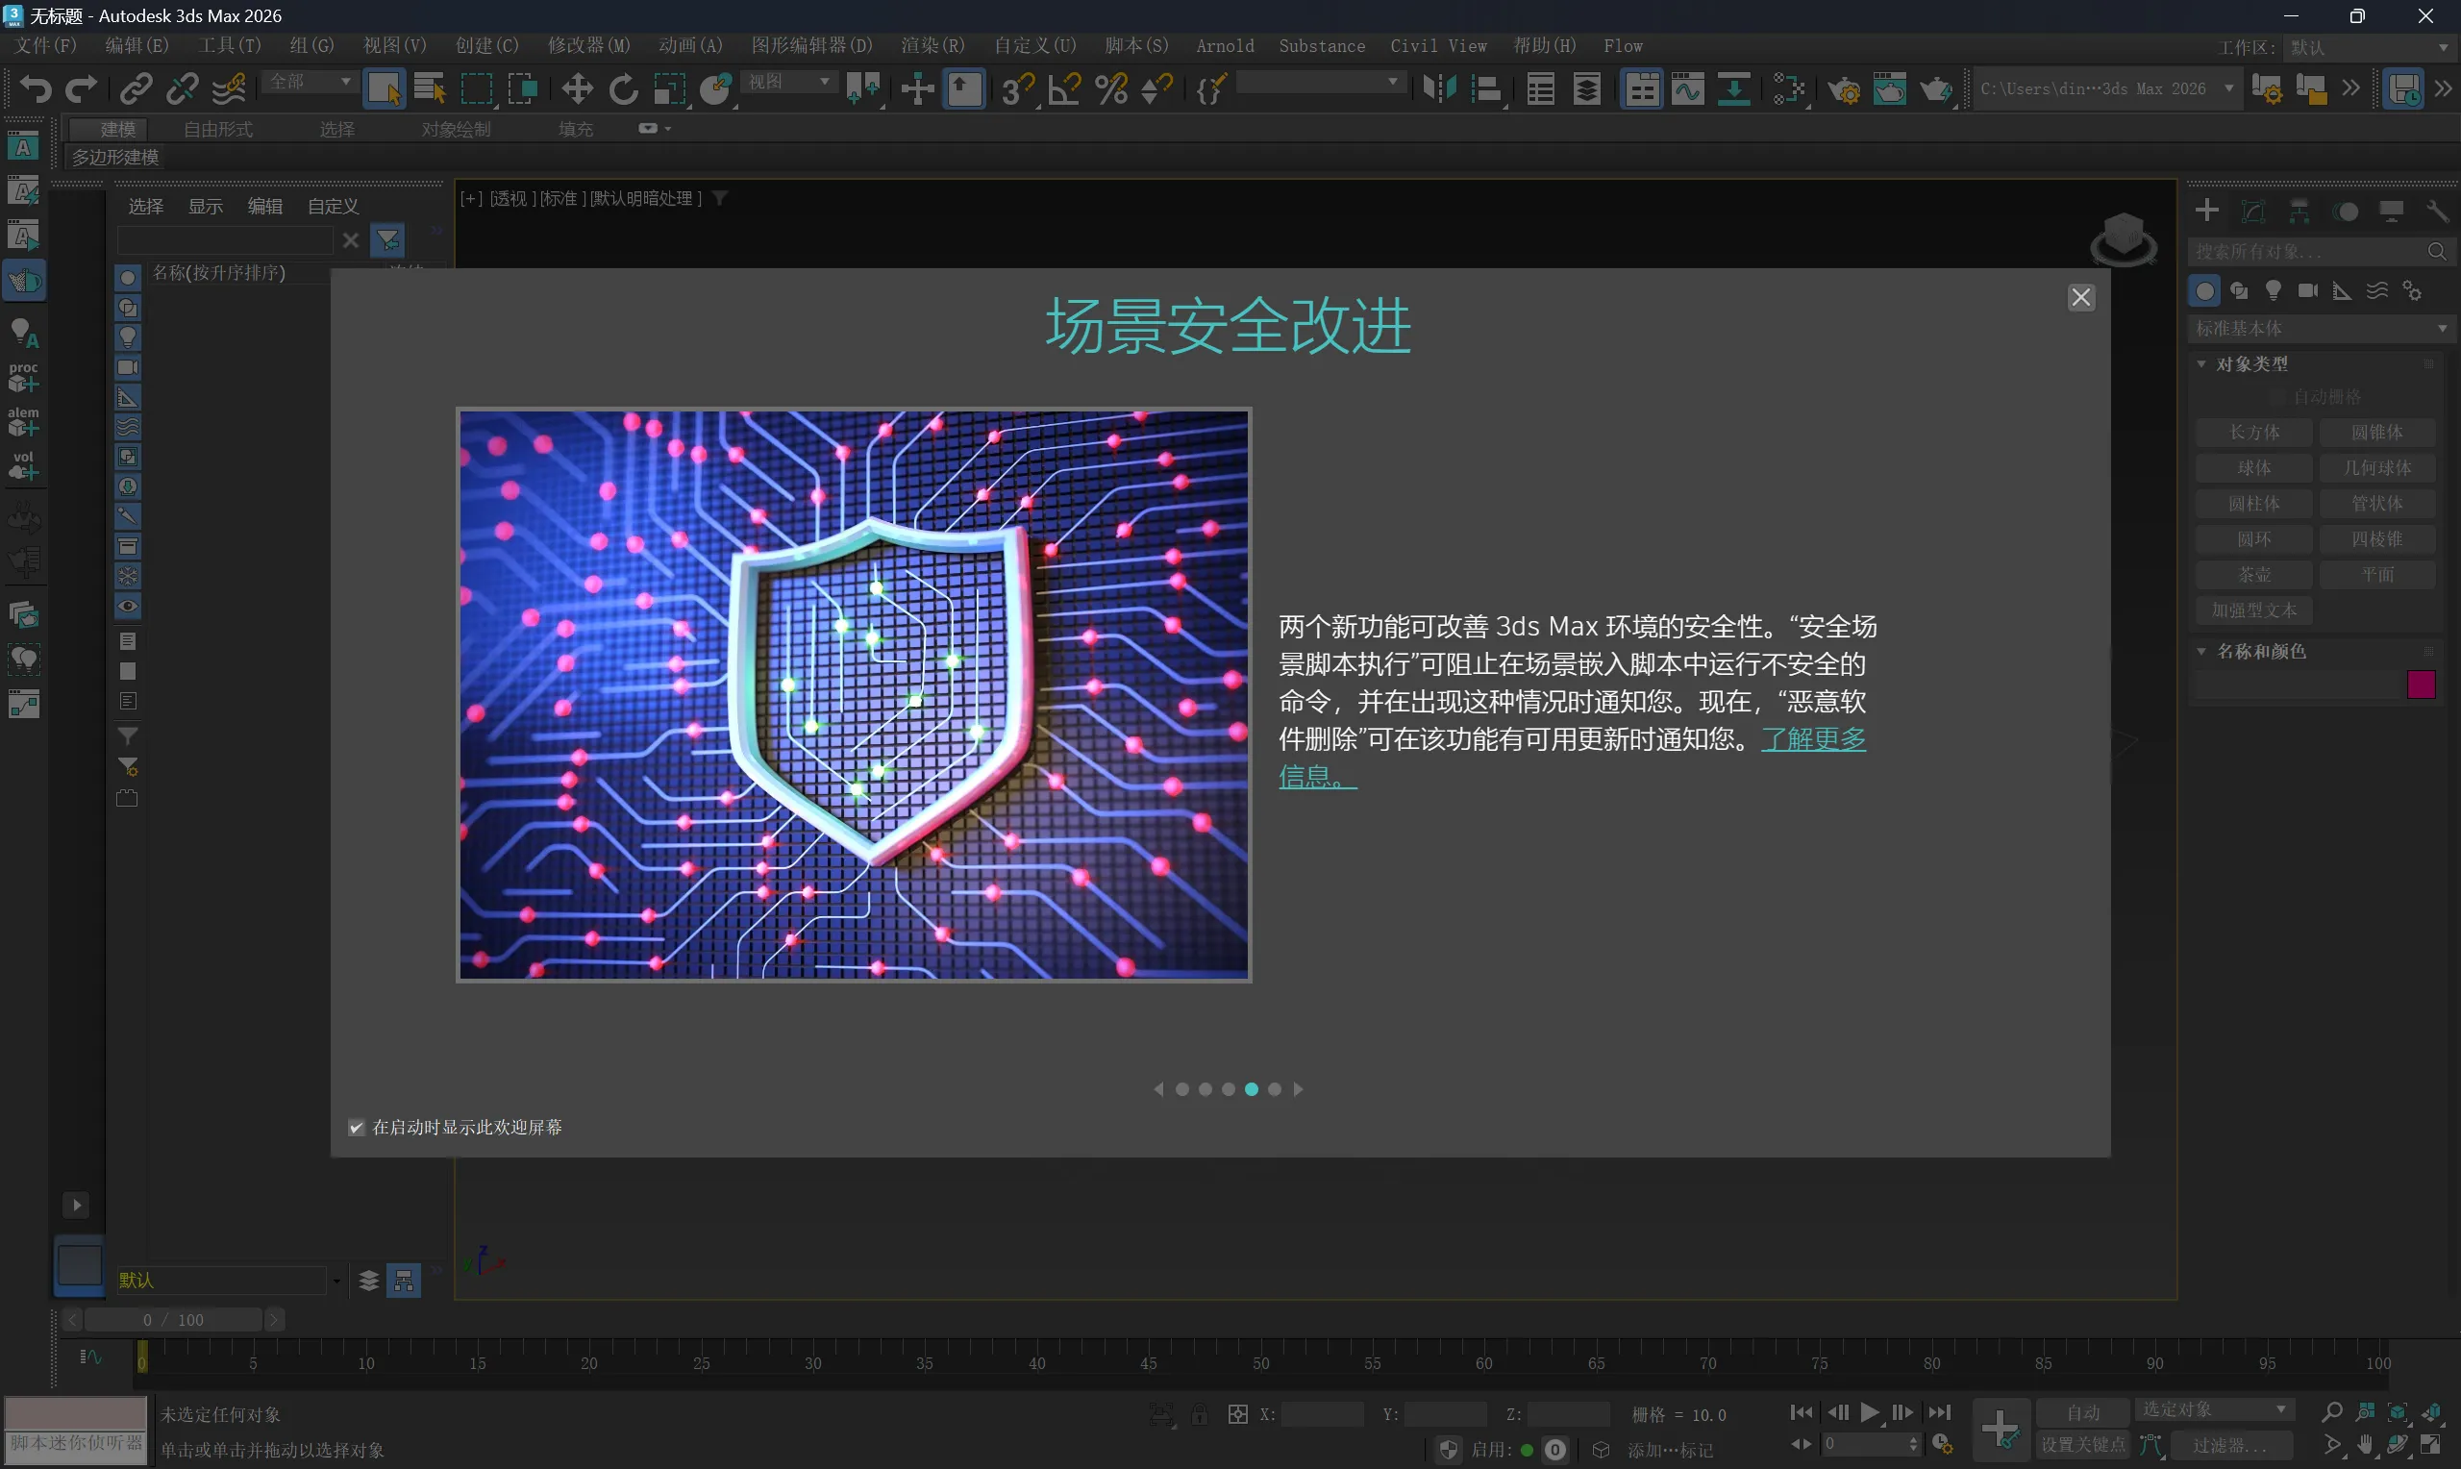Click the Play Animation button

[x=1869, y=1412]
